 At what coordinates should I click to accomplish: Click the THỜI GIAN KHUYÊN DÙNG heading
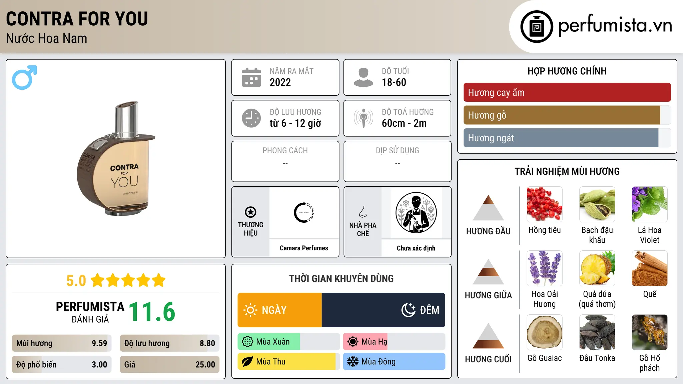[x=341, y=278]
